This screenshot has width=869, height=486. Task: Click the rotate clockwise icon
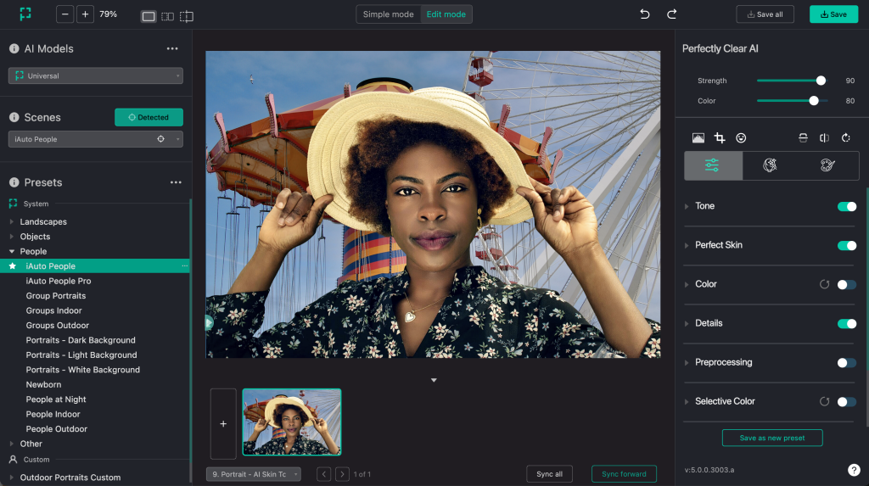pos(845,137)
